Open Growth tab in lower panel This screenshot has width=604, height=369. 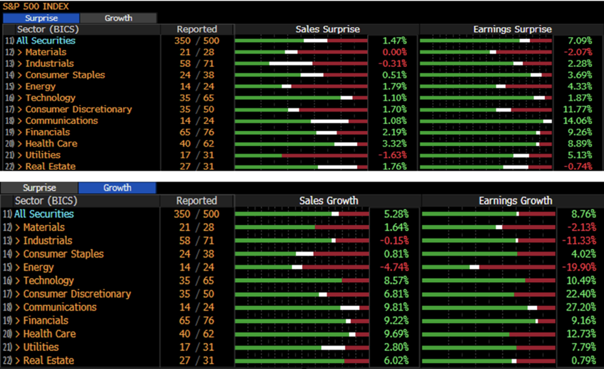117,188
